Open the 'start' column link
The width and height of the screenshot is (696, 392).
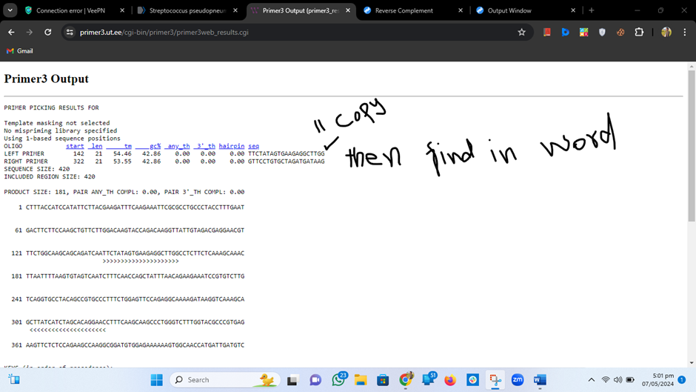pyautogui.click(x=75, y=146)
